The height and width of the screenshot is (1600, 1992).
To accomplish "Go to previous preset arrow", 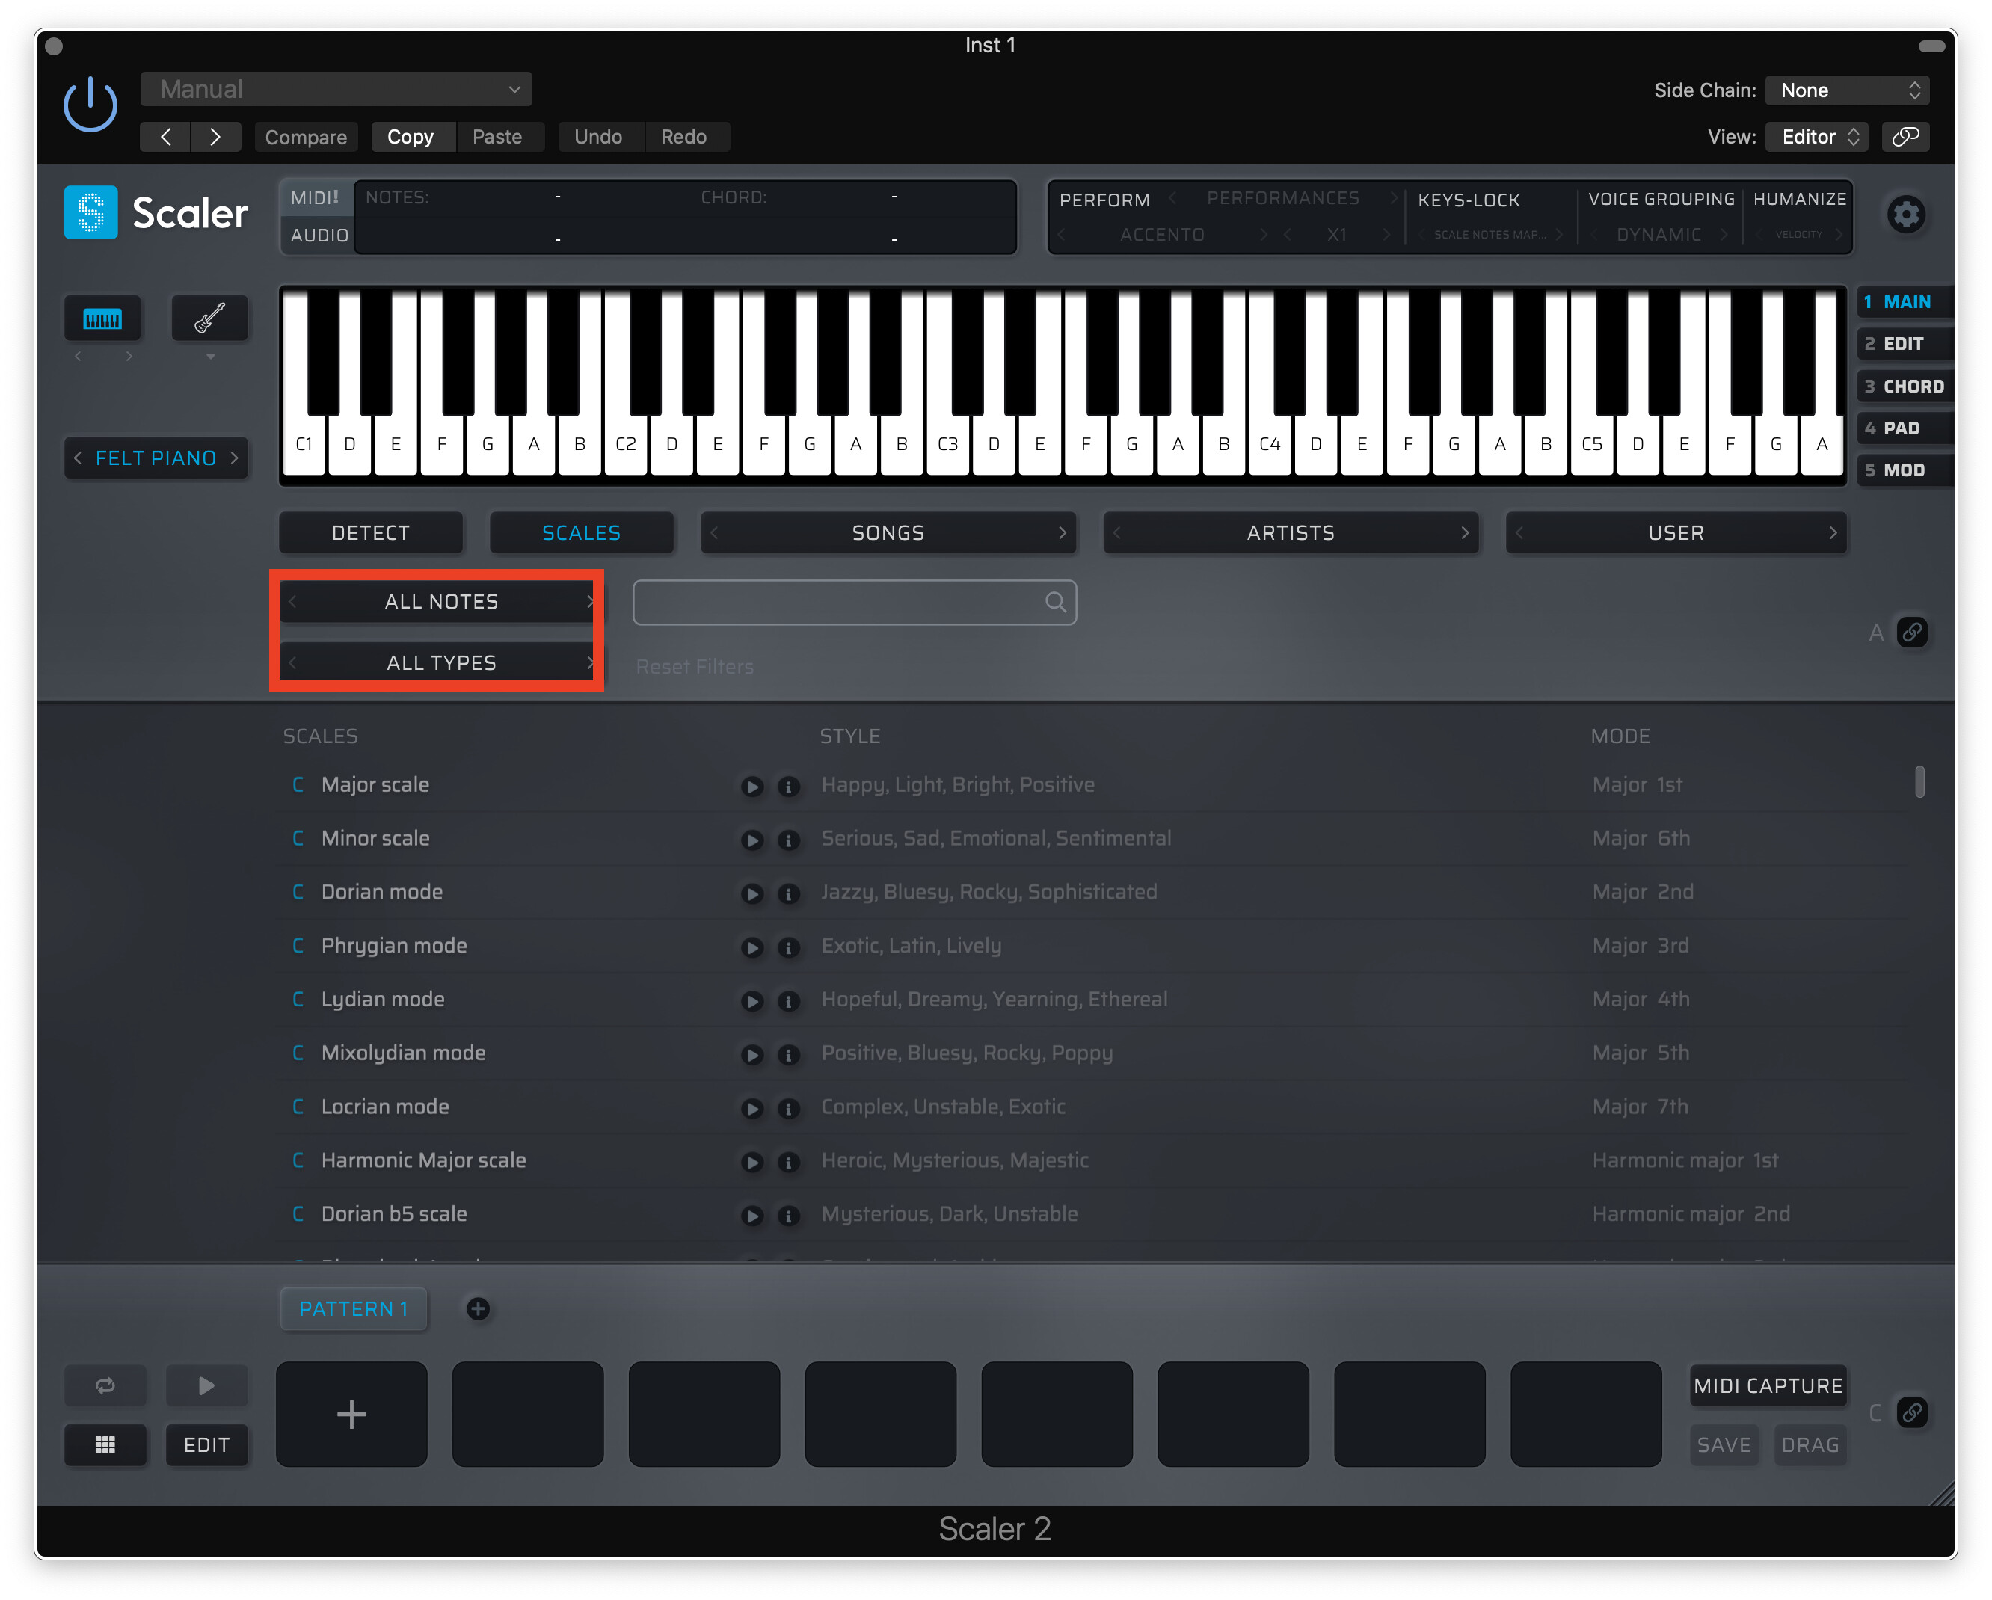I will point(165,137).
